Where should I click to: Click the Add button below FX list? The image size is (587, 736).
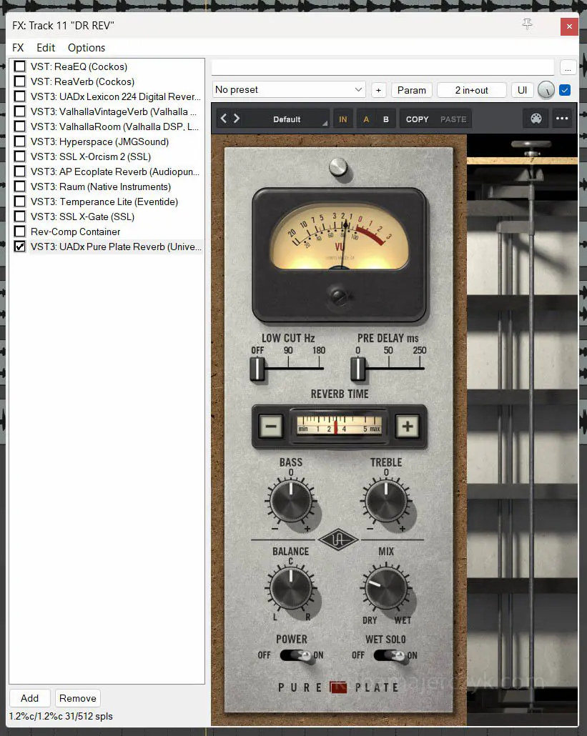click(x=29, y=698)
